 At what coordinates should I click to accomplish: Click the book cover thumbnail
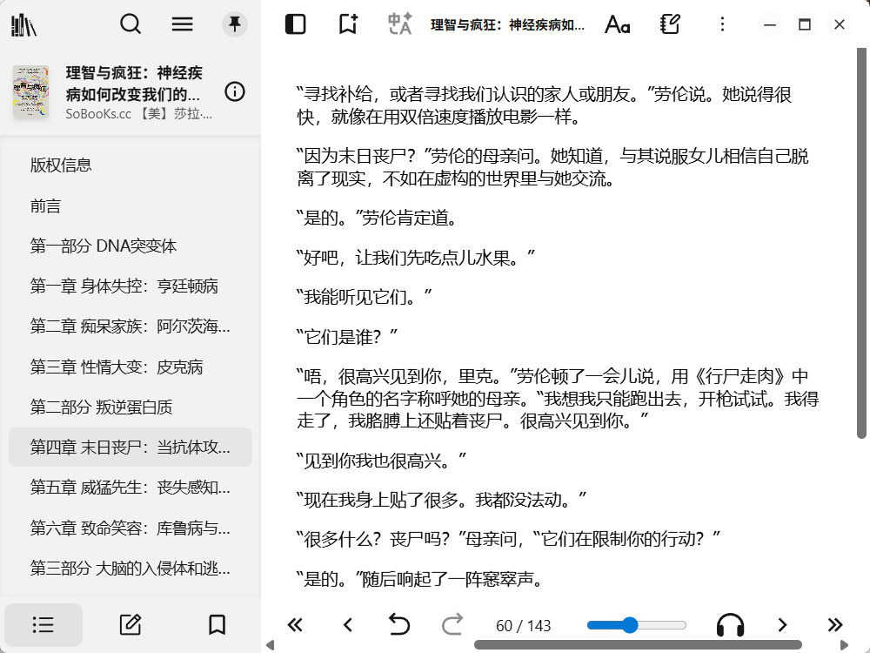[x=31, y=91]
